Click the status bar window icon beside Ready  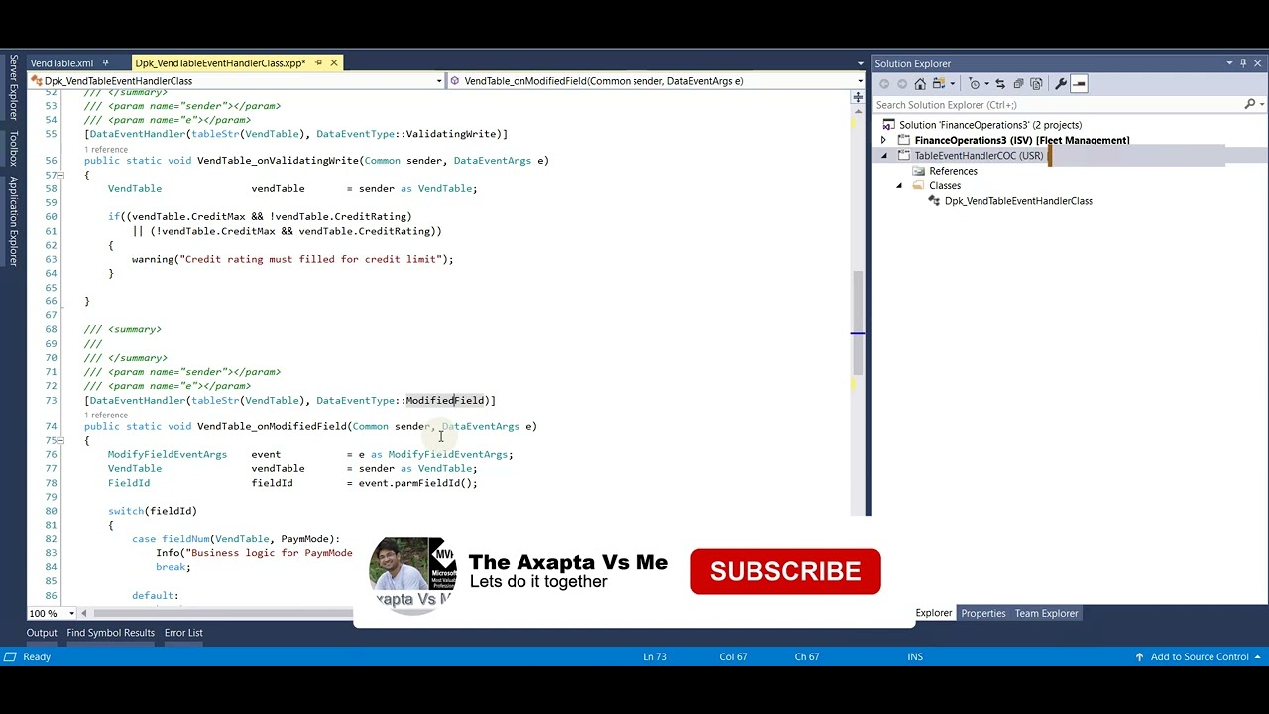9,656
